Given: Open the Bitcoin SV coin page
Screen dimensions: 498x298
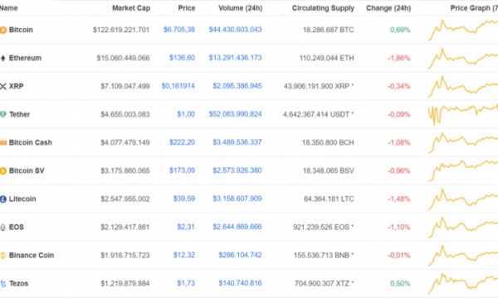Looking at the screenshot, I should click(27, 171).
